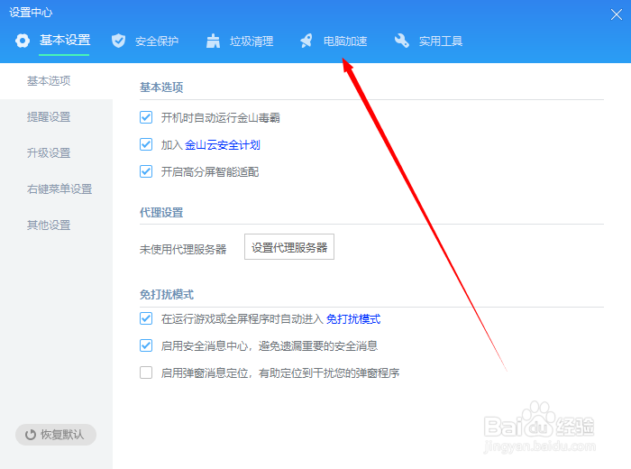Click the shield icon for 安全保护

118,41
